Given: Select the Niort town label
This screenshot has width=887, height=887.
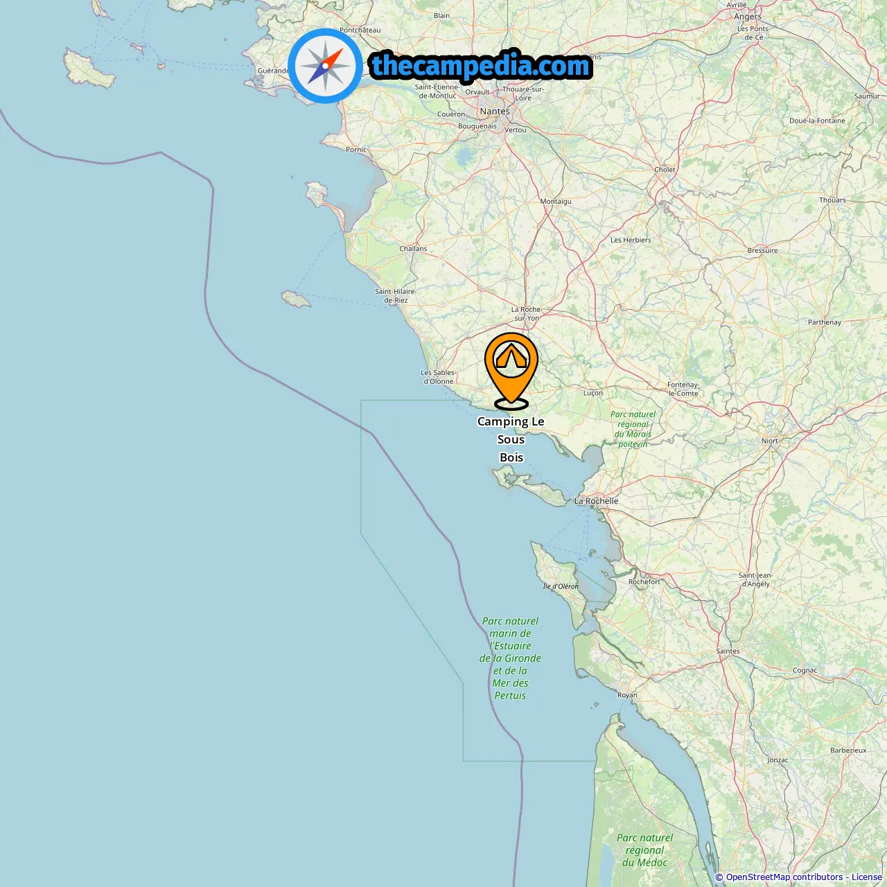Looking at the screenshot, I should (770, 441).
